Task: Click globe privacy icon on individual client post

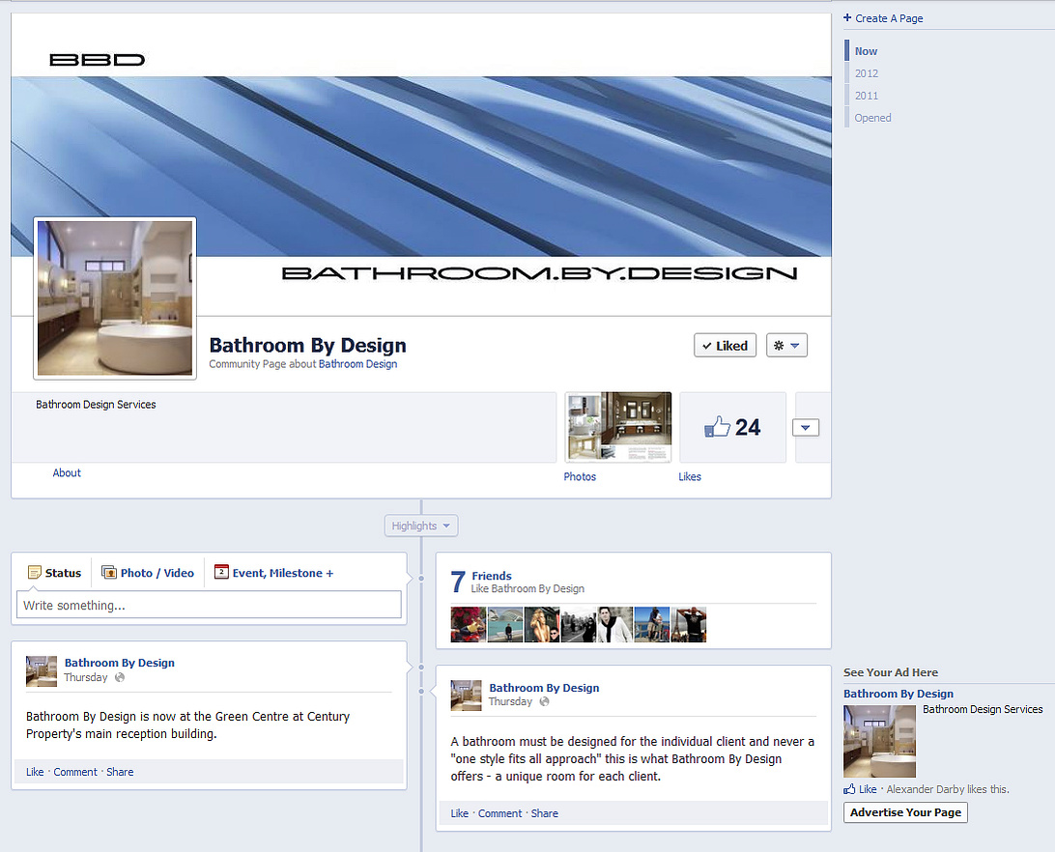Action: click(544, 701)
